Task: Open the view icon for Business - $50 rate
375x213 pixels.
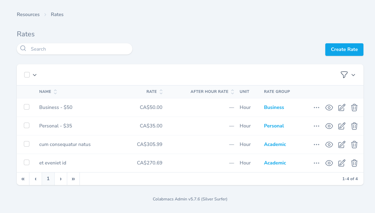Action: pos(329,107)
